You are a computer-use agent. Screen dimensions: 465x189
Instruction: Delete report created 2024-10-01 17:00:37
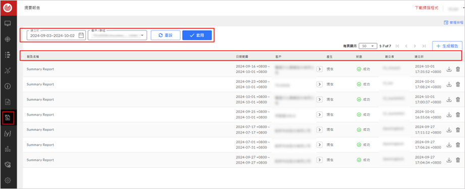point(458,100)
